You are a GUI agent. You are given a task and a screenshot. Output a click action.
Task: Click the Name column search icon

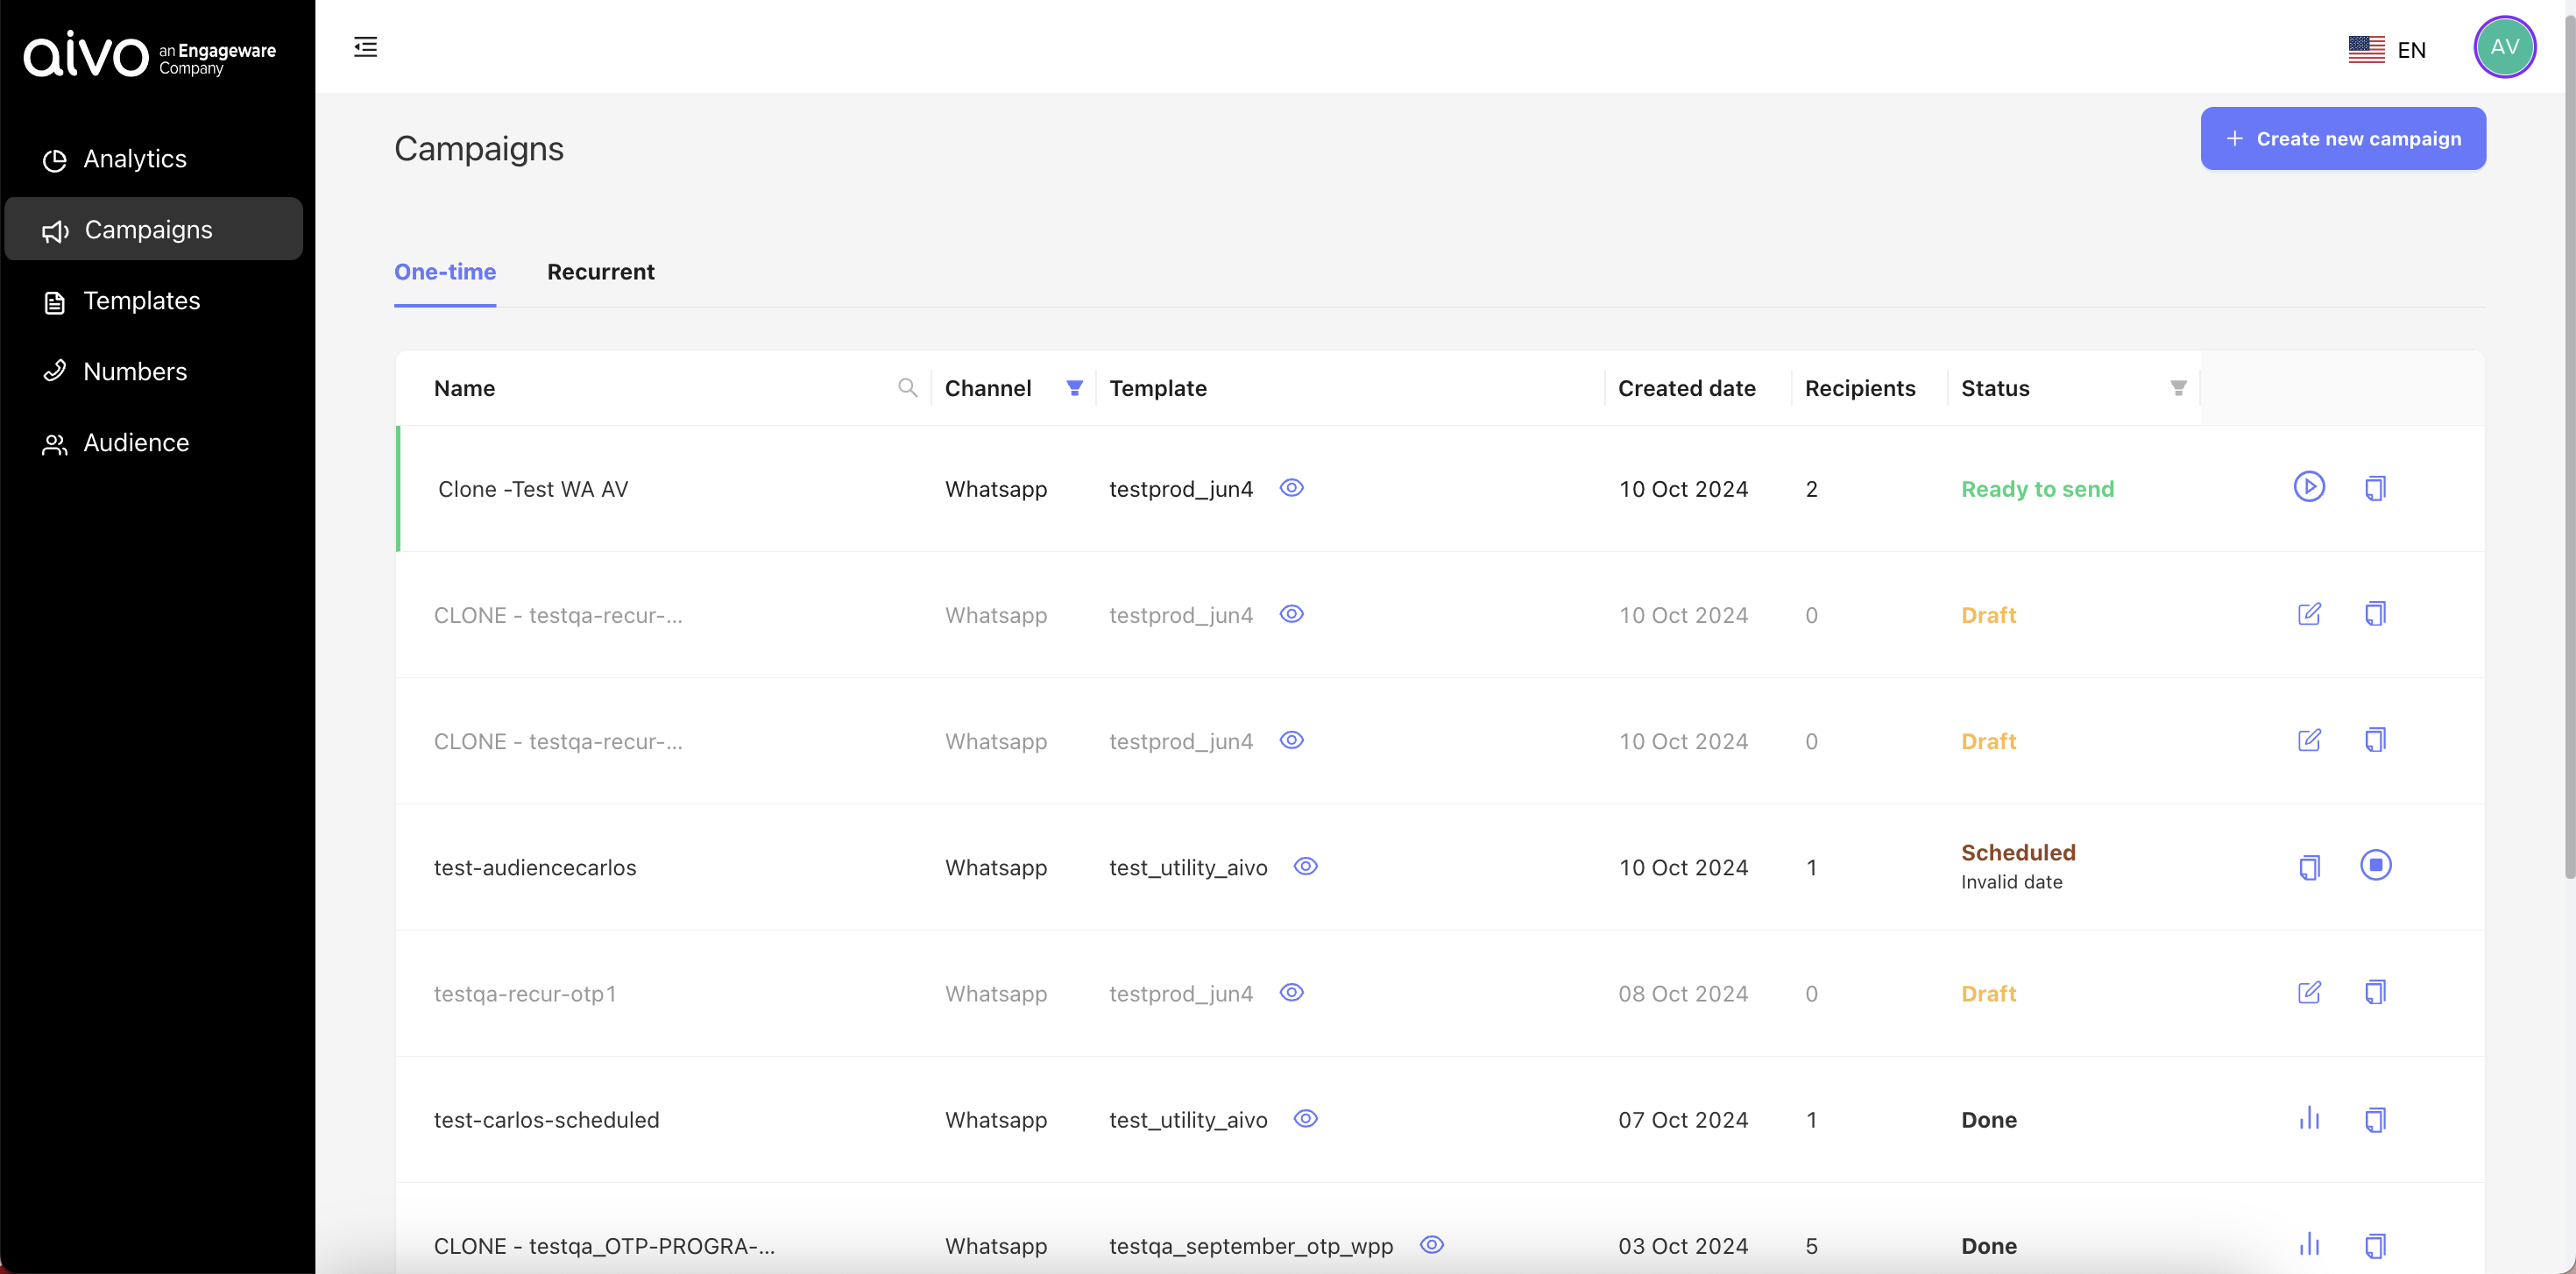907,388
